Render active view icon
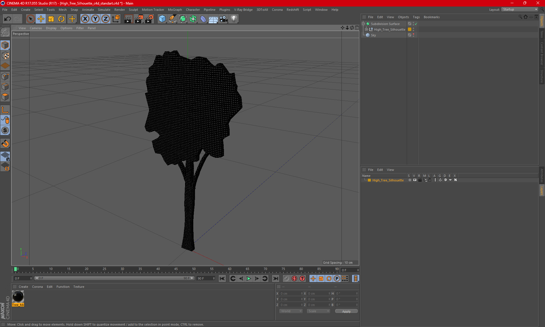545x327 pixels. pos(128,19)
